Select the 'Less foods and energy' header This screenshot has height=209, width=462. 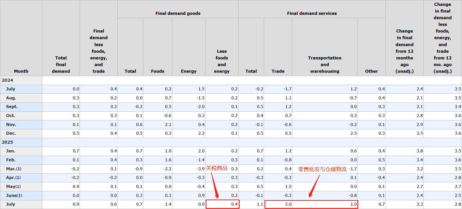pyautogui.click(x=222, y=61)
